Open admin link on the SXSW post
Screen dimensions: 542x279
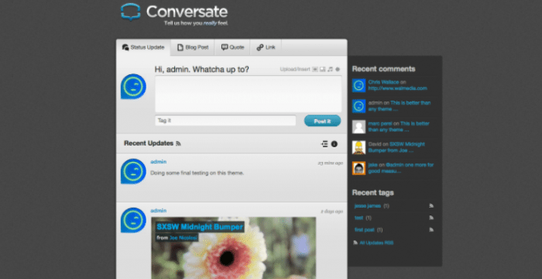coord(158,211)
